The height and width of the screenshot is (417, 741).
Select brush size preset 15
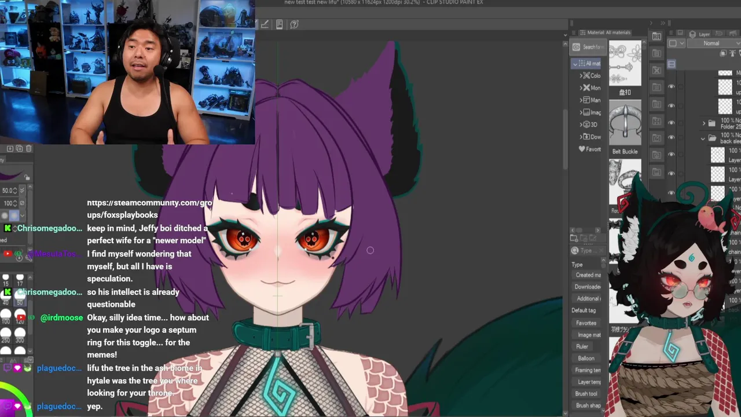[6, 279]
